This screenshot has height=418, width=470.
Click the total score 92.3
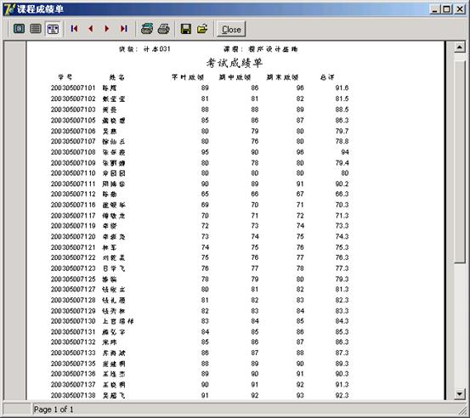(x=342, y=395)
